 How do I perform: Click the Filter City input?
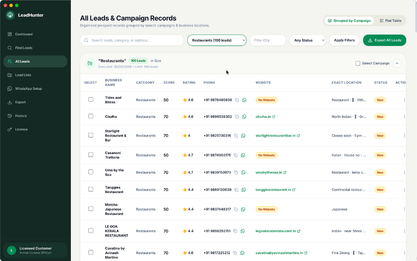pos(268,40)
